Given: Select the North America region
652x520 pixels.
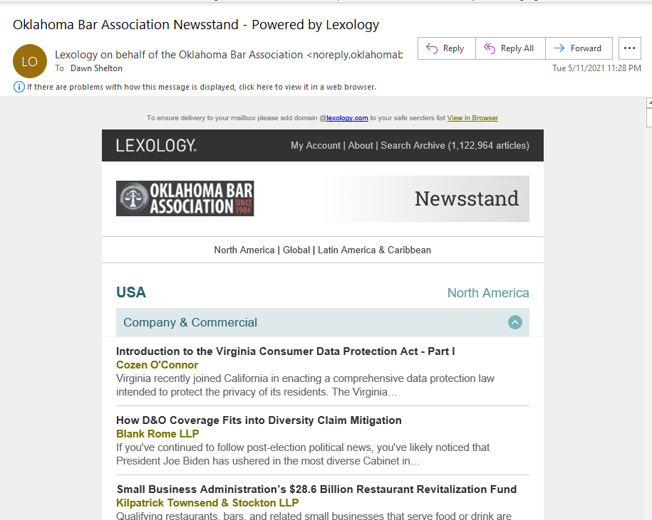Looking at the screenshot, I should point(244,250).
